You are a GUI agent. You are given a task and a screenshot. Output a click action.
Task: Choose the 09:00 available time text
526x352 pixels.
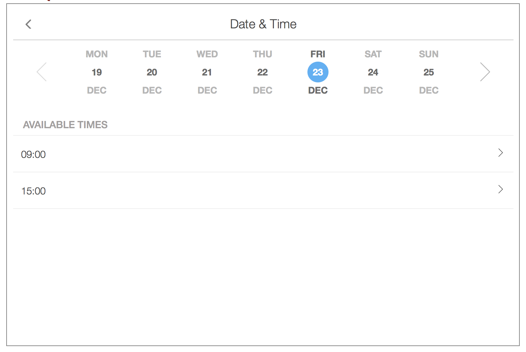[x=34, y=155]
